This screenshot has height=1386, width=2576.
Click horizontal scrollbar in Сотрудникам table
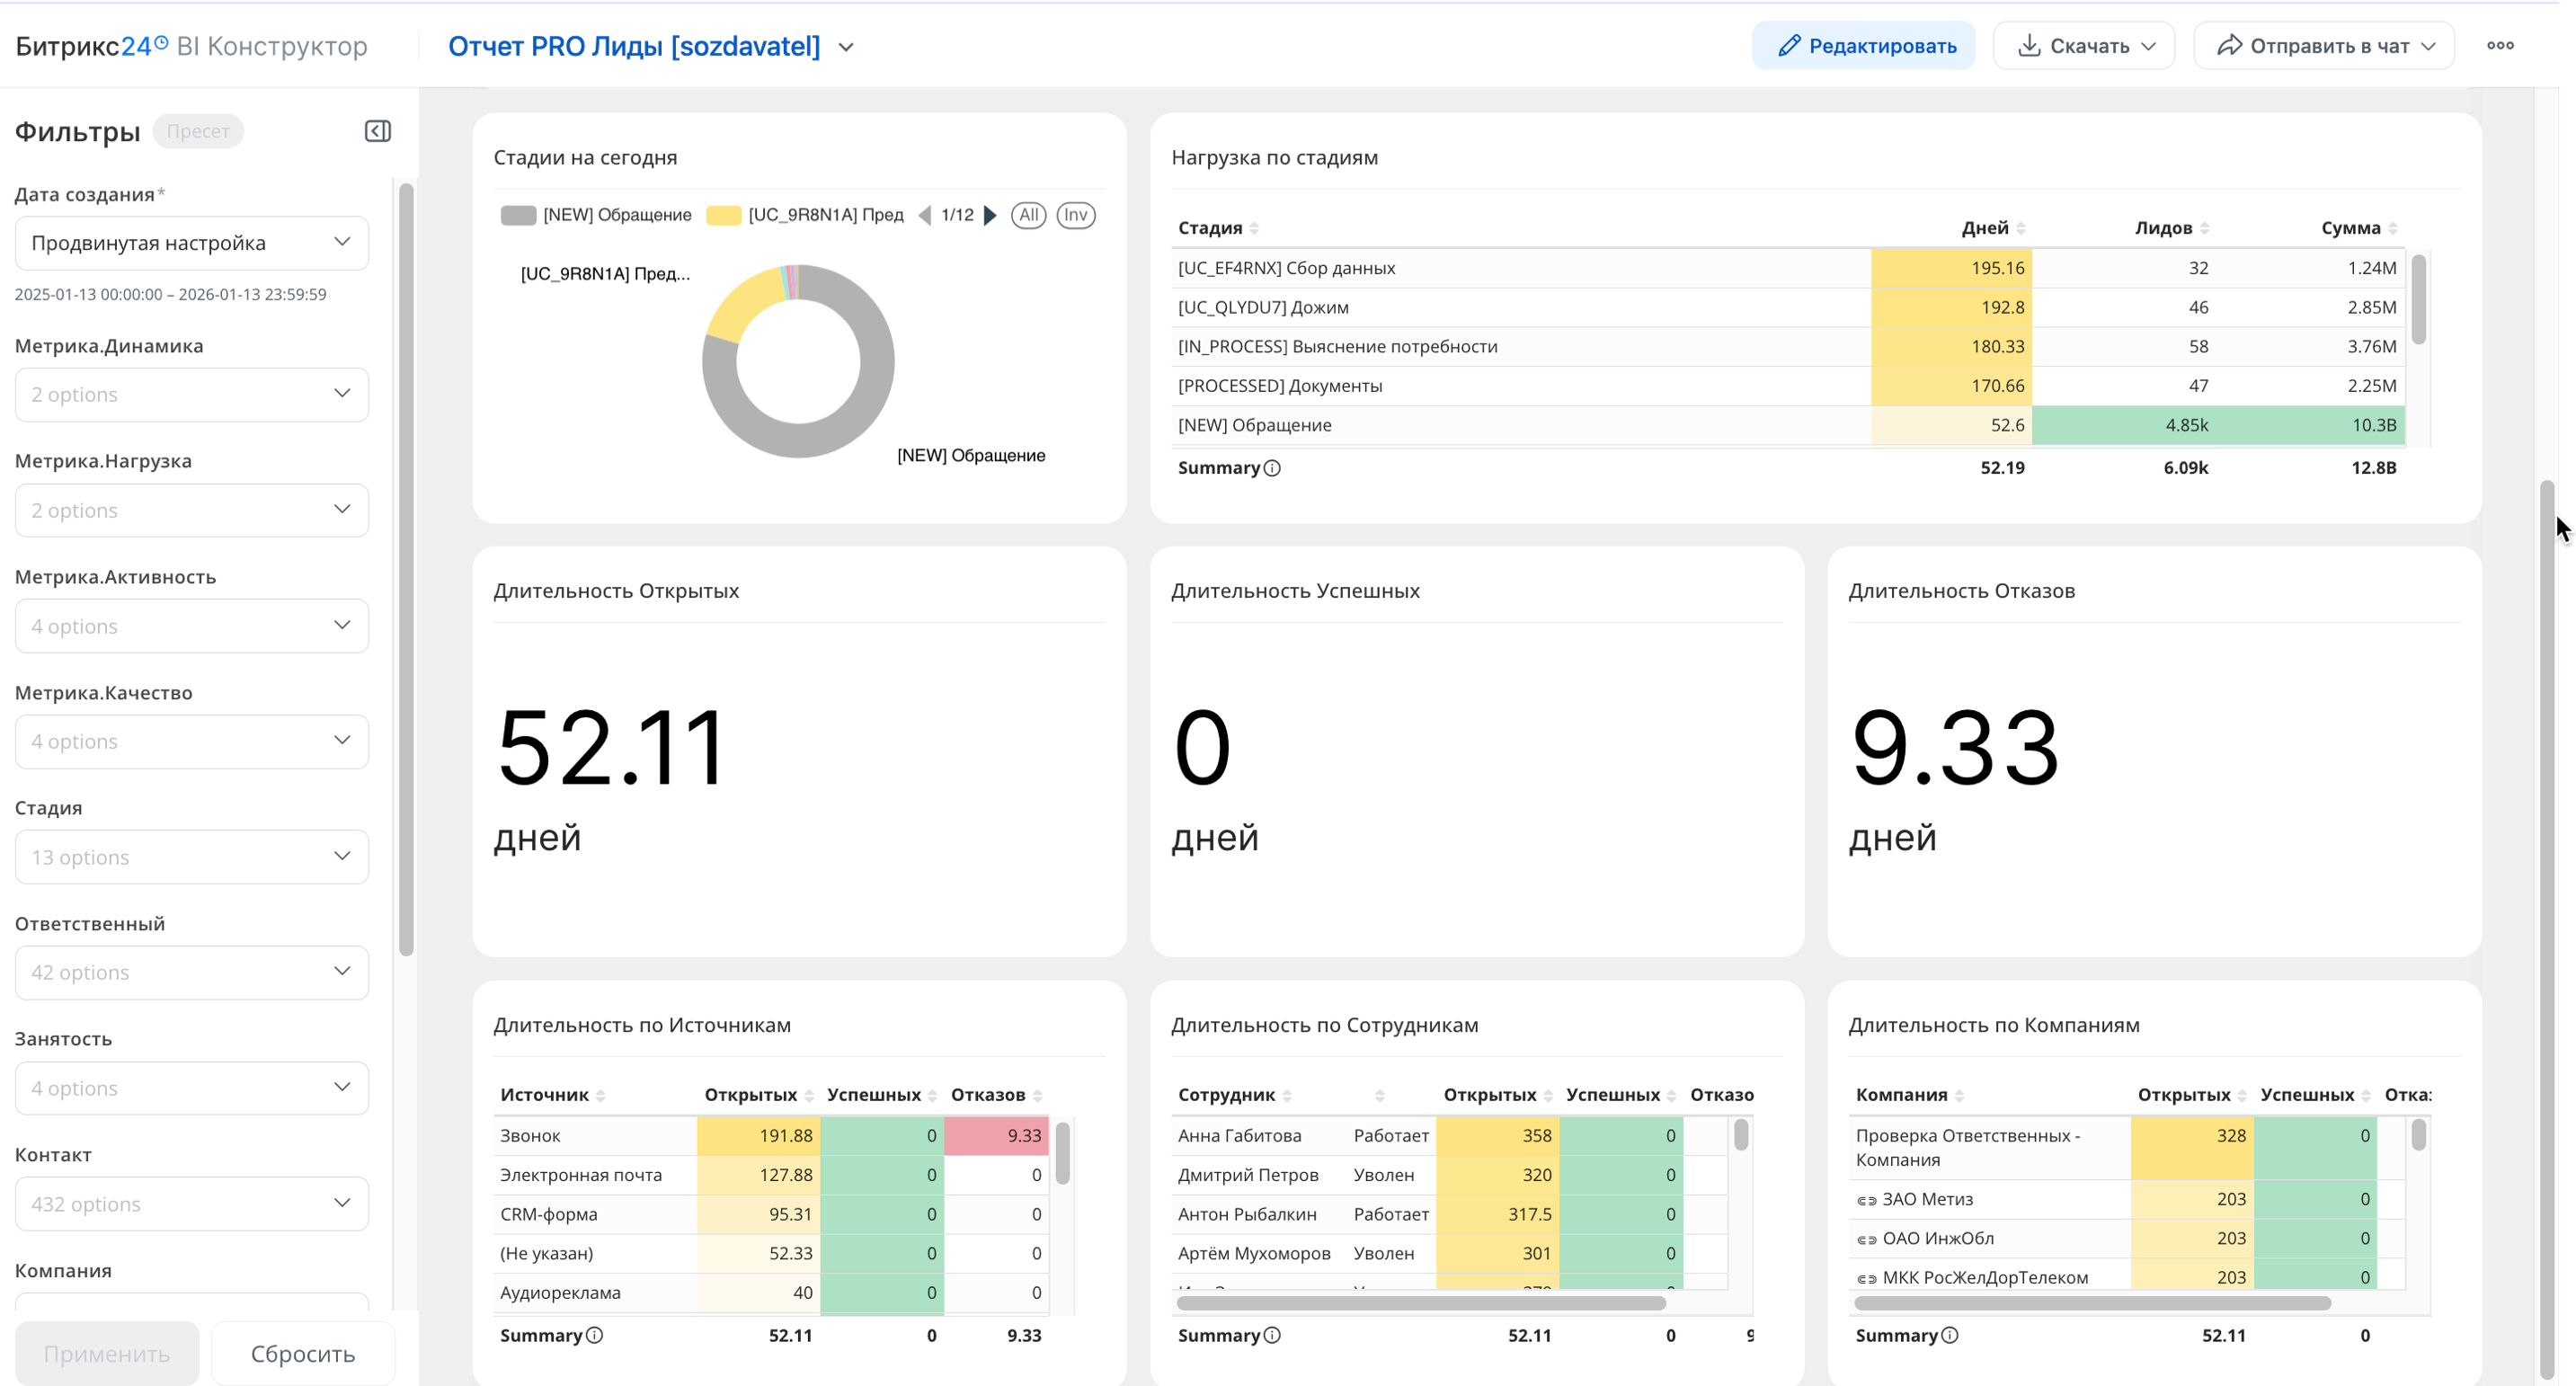[1420, 1303]
